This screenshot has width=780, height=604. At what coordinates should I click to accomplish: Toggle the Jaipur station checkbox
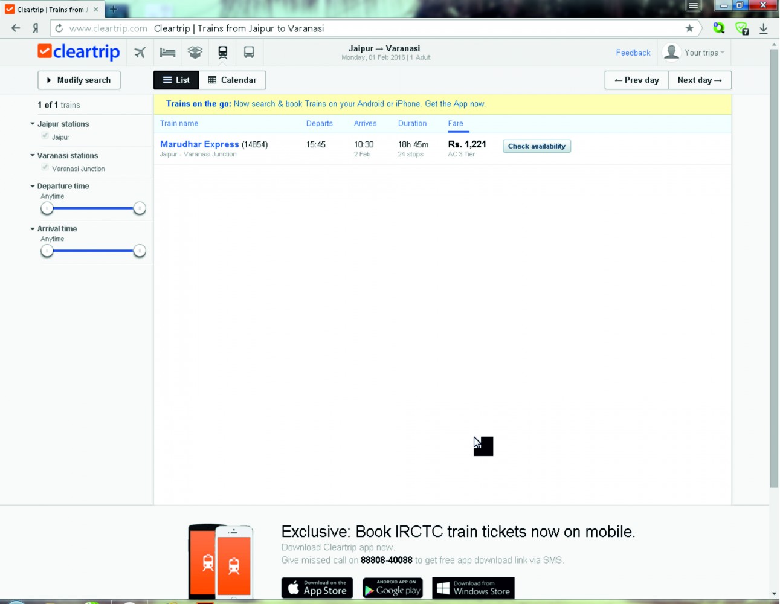coord(45,136)
